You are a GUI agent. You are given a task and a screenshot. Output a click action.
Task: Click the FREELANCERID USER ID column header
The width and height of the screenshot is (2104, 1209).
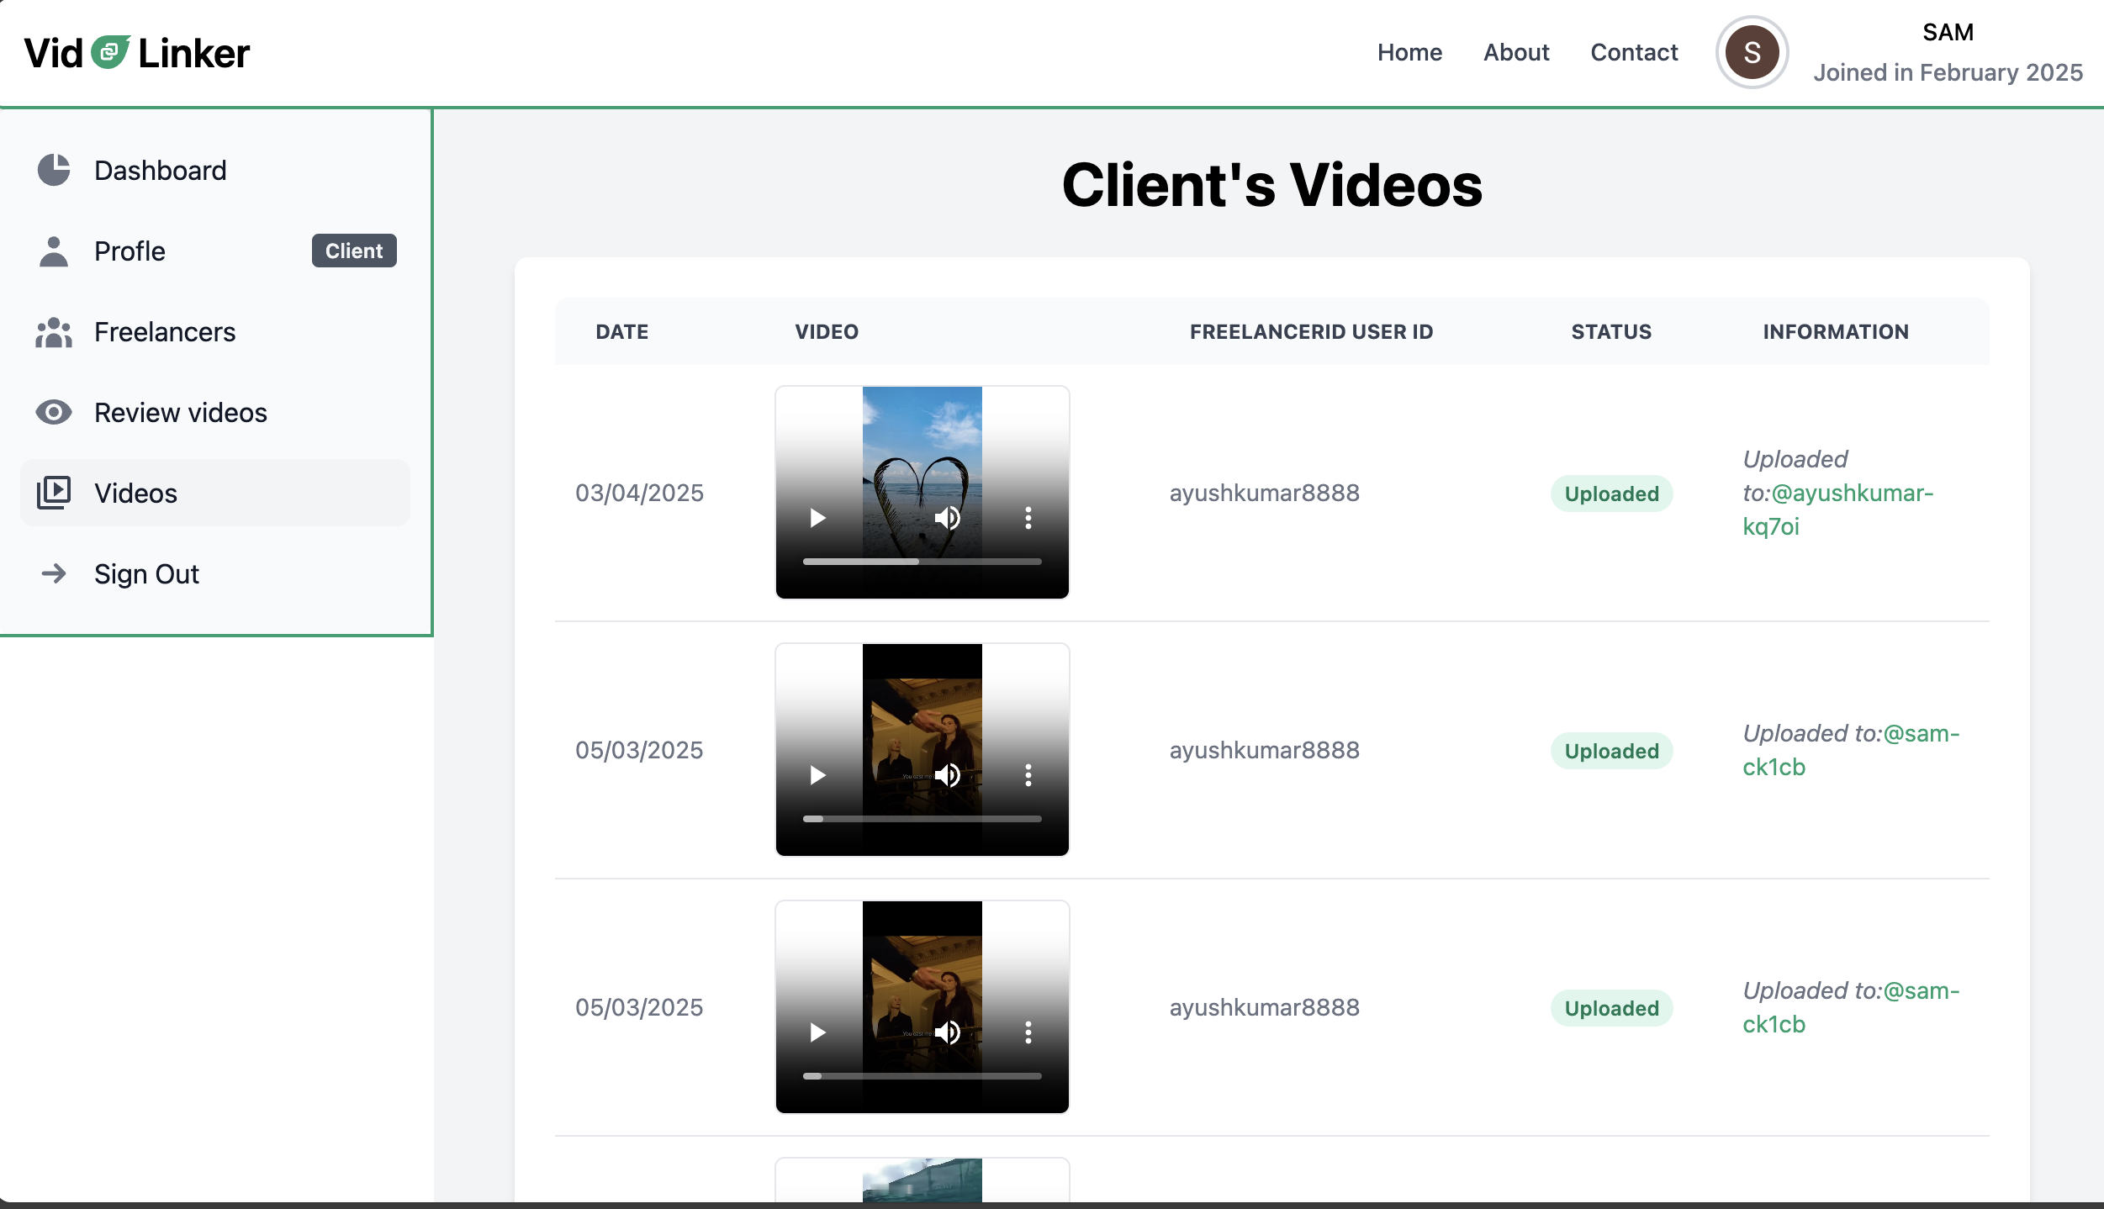coord(1311,331)
